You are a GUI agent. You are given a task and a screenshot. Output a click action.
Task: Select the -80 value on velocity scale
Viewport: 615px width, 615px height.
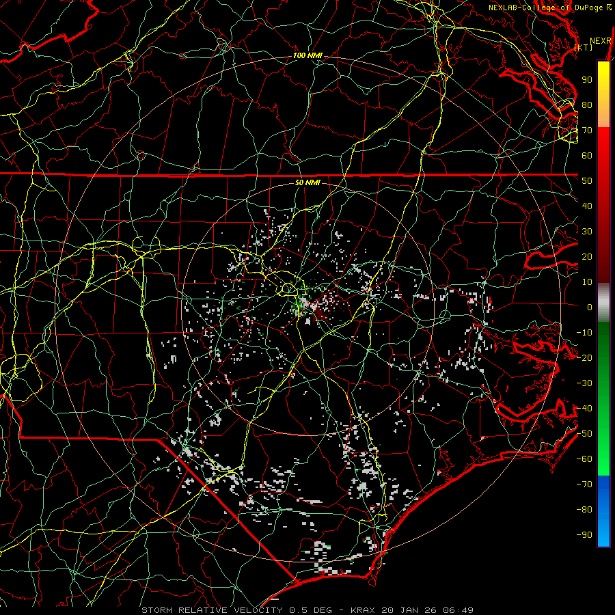point(584,510)
